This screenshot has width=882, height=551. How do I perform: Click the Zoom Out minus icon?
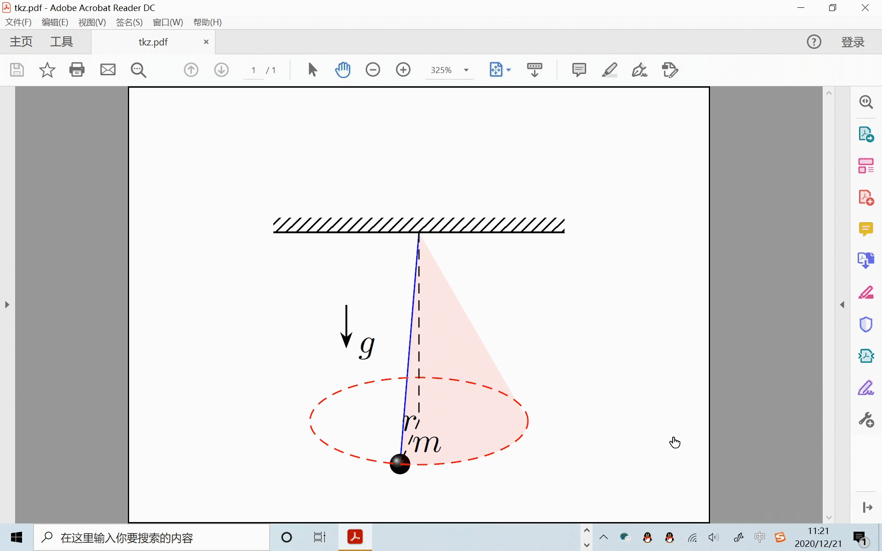point(373,70)
